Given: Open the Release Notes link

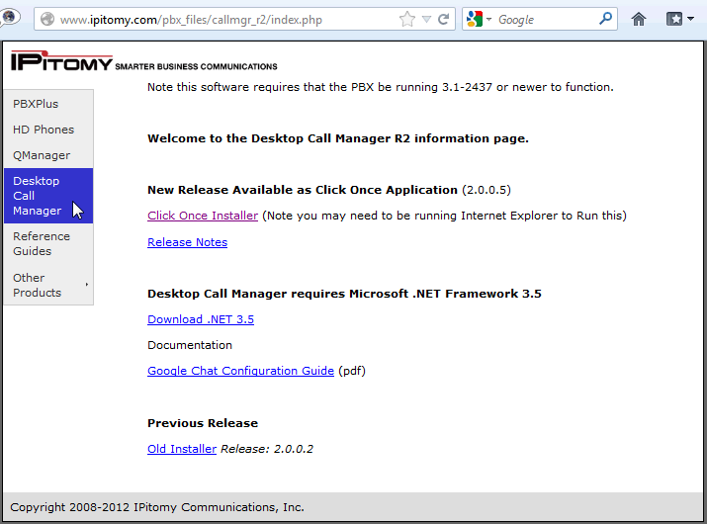Looking at the screenshot, I should tap(187, 242).
